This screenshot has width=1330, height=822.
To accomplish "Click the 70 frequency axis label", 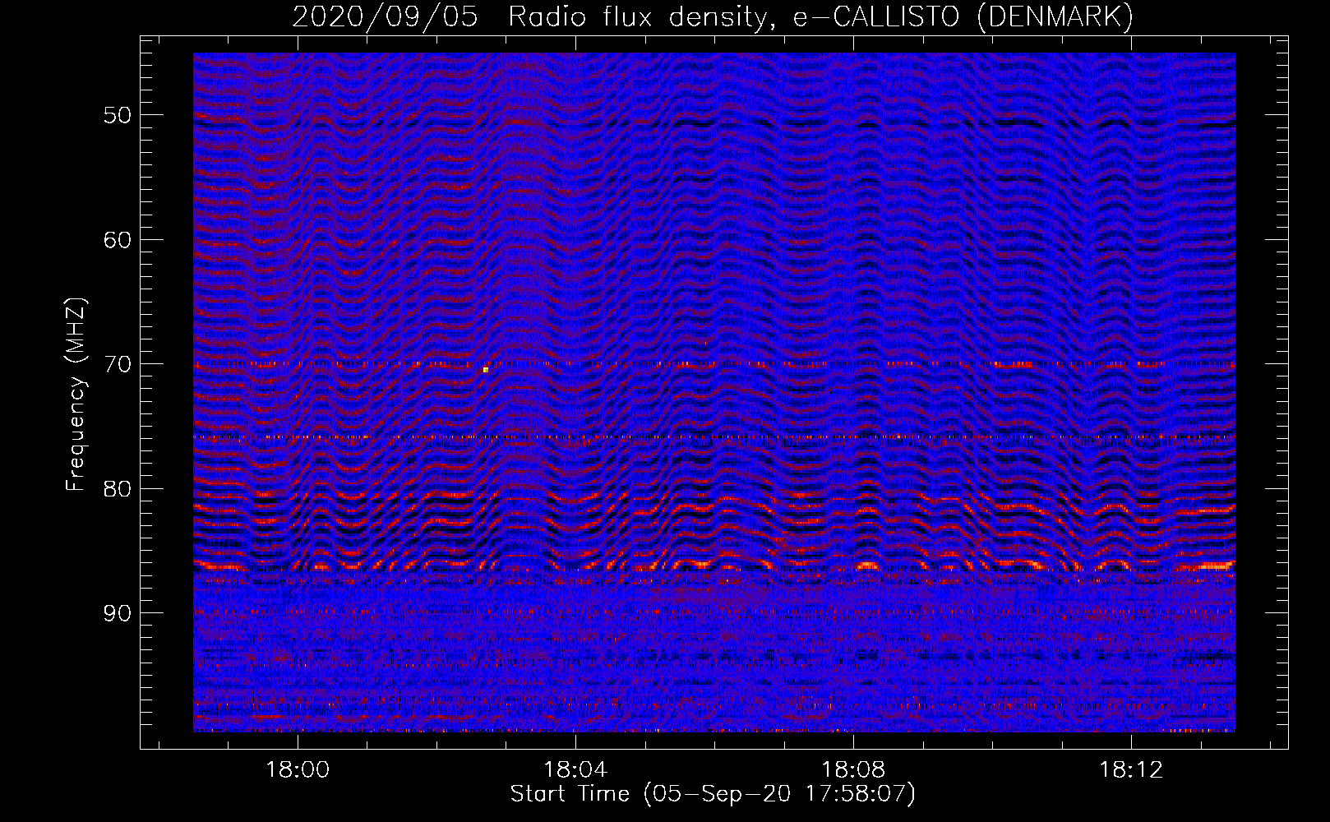I will (118, 364).
